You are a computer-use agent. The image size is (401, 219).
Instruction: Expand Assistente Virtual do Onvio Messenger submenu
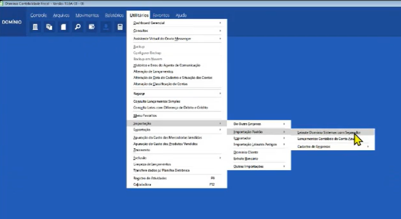pyautogui.click(x=177, y=39)
